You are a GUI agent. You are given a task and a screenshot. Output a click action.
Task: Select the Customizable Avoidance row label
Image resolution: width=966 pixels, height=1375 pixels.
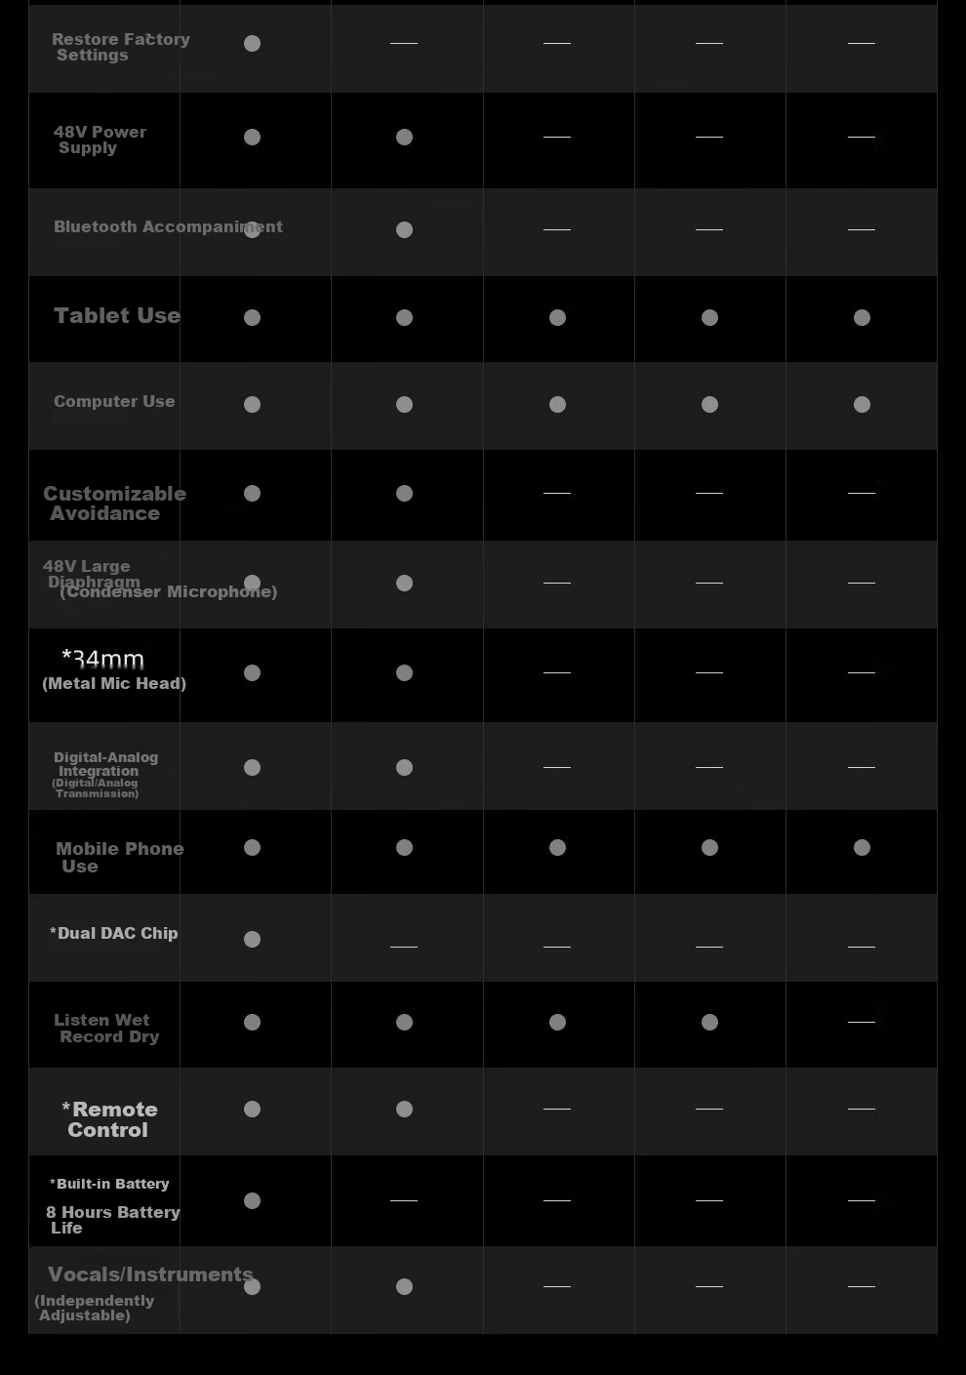pos(114,504)
